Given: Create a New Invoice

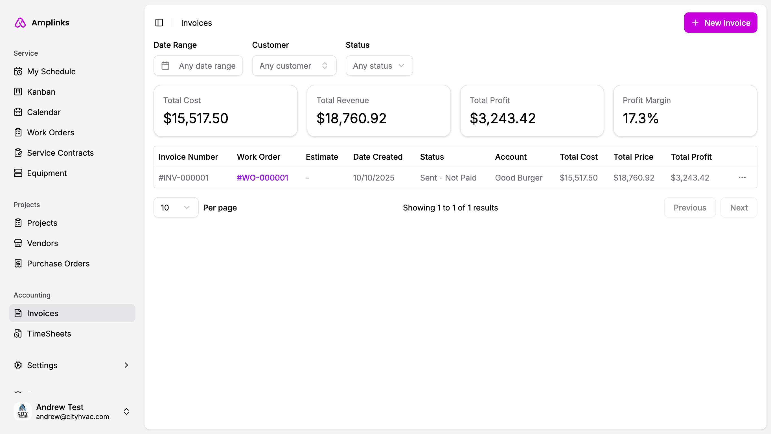Looking at the screenshot, I should [720, 23].
